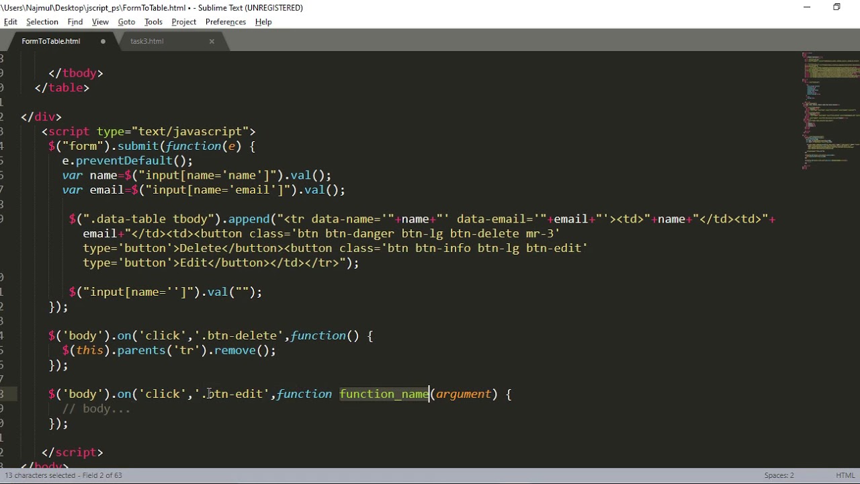Click the closing </tbody> tag

pyautogui.click(x=76, y=73)
